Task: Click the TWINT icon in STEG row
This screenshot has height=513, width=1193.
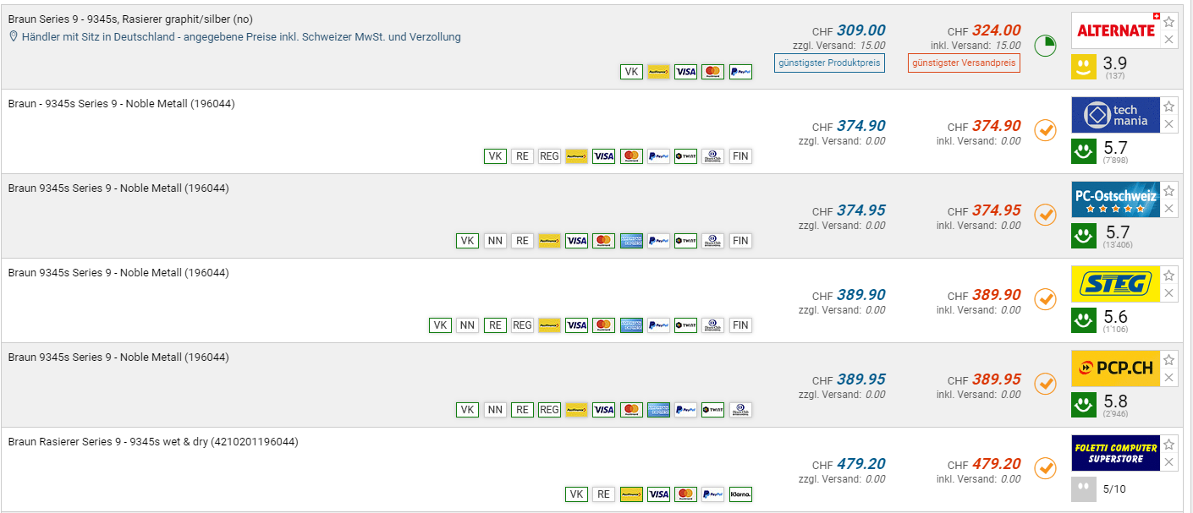Action: pyautogui.click(x=685, y=325)
